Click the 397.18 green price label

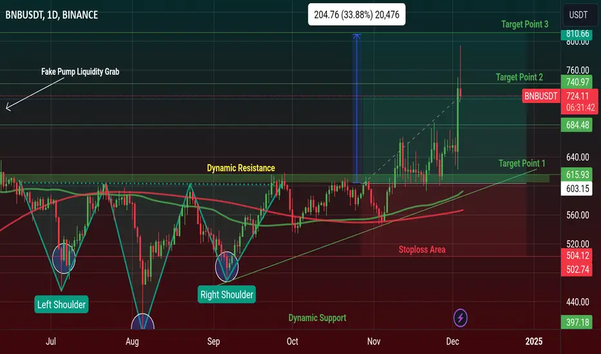pos(577,322)
